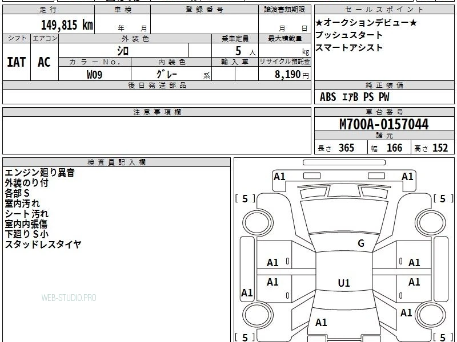This screenshot has height=342, width=457.
Task: Select the 後日発送部品 header
Action: [x=157, y=85]
